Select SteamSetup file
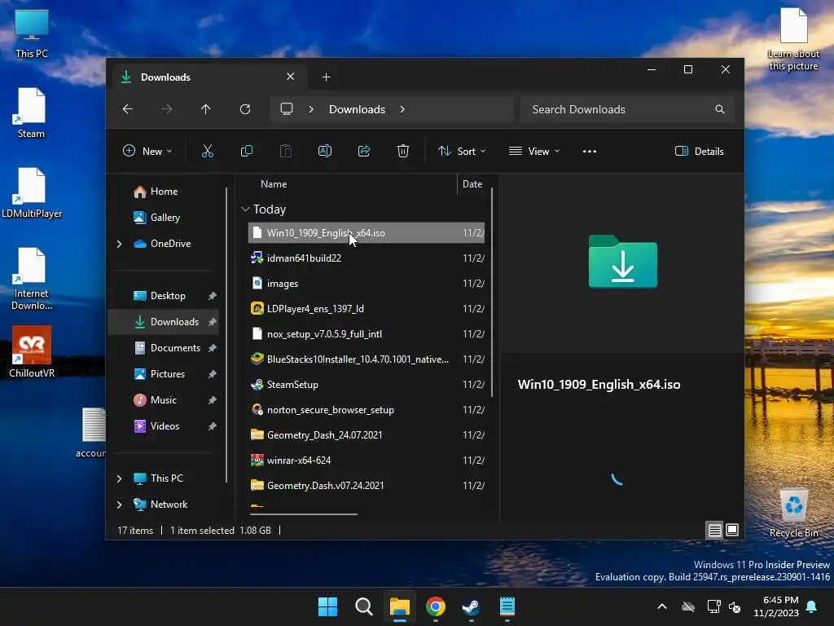The image size is (834, 626). [367, 385]
